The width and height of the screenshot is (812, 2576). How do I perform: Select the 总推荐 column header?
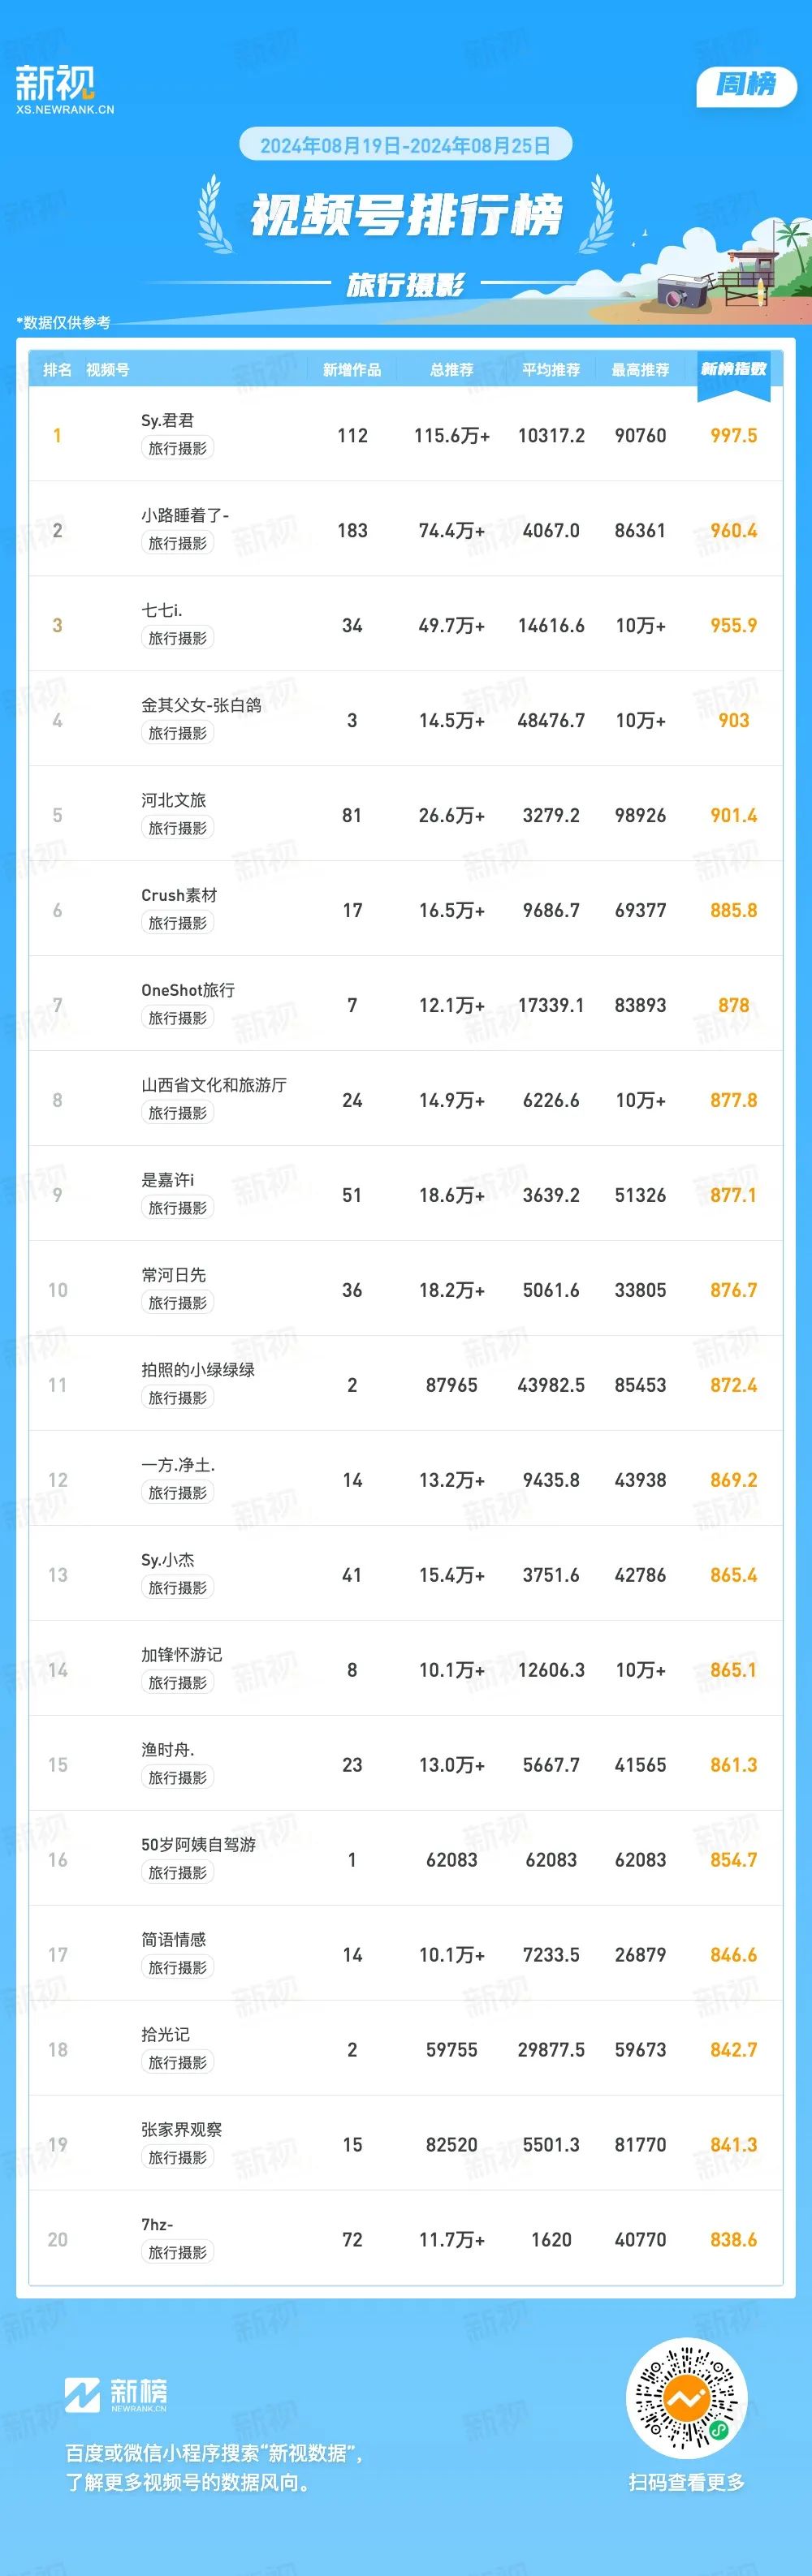pyautogui.click(x=451, y=370)
